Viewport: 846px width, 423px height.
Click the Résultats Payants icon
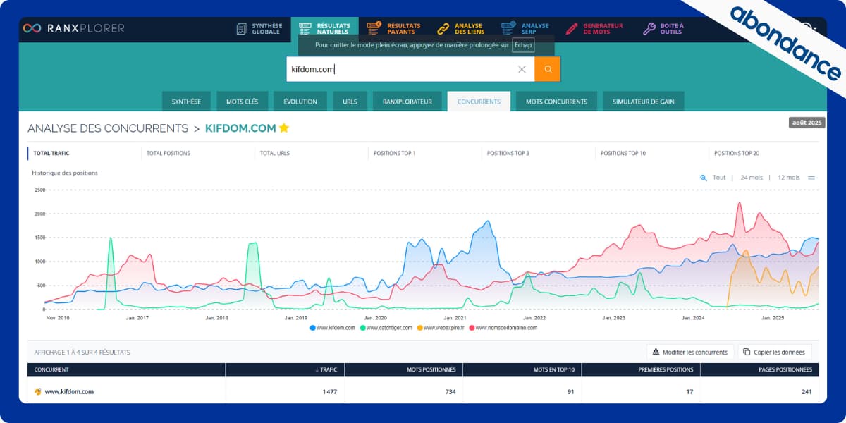click(x=374, y=29)
